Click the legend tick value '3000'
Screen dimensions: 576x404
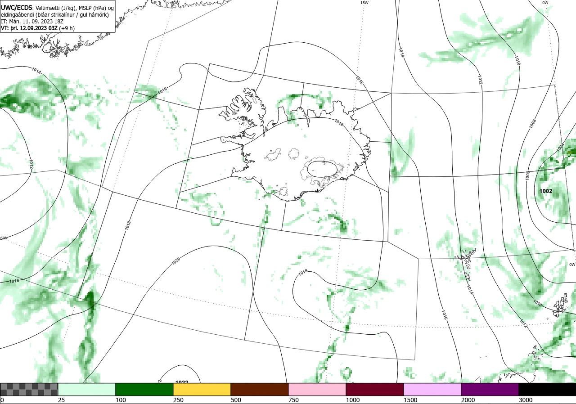click(526, 400)
